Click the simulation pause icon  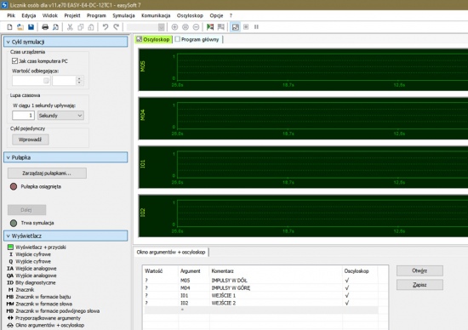tap(256, 27)
